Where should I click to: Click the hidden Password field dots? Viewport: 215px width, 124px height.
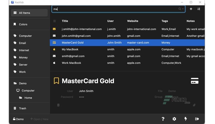tap(82, 97)
